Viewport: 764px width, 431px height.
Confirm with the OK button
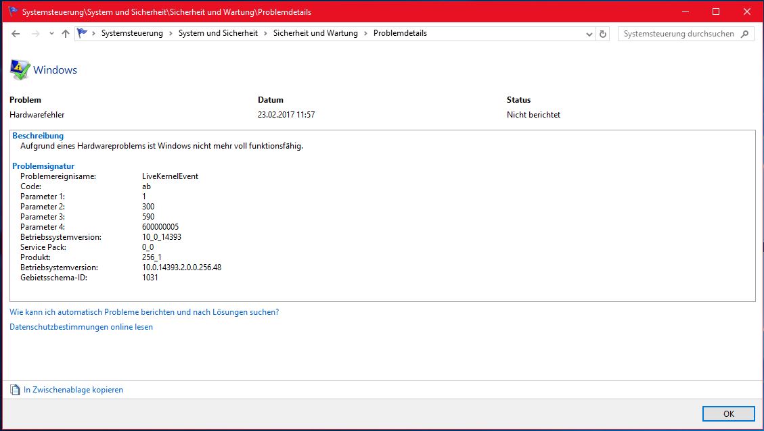728,414
